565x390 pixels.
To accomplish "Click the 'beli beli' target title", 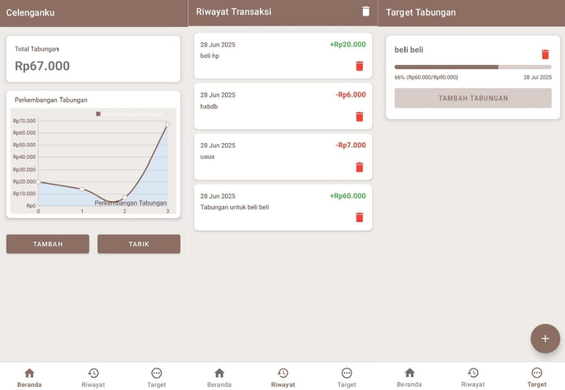I will [x=408, y=50].
